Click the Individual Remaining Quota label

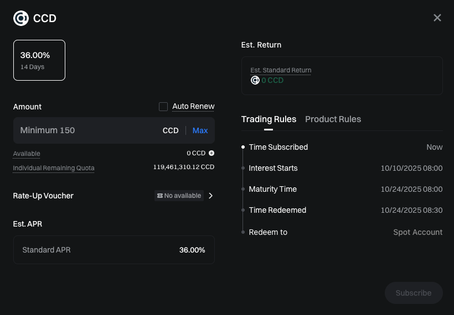[54, 168]
